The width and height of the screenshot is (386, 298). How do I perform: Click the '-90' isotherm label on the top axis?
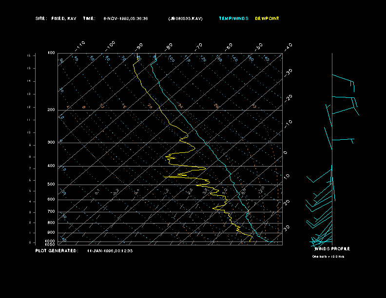pos(139,47)
